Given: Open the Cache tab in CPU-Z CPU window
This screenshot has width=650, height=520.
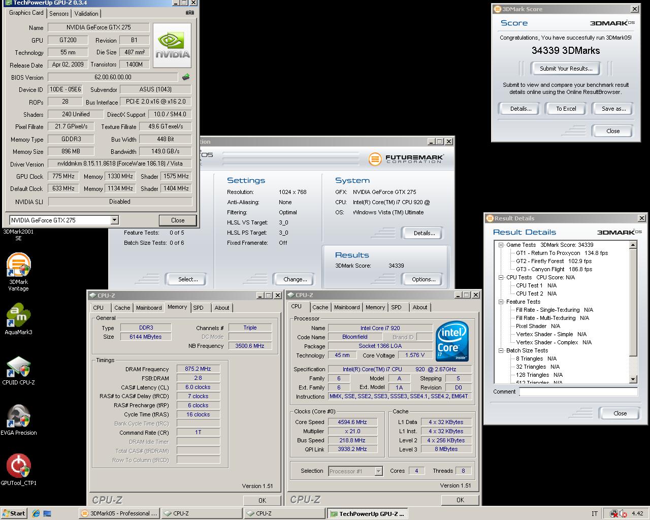Looking at the screenshot, I should 320,307.
